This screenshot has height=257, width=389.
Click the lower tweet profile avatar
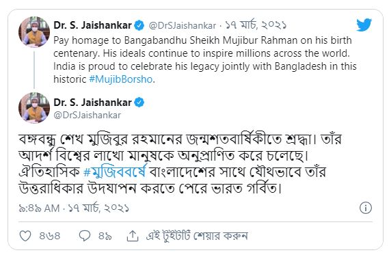[x=34, y=107]
